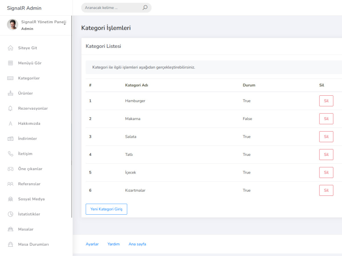This screenshot has height=256, width=342.
Task: Click the sidebar vertical scrollbar
Action: tap(71, 117)
